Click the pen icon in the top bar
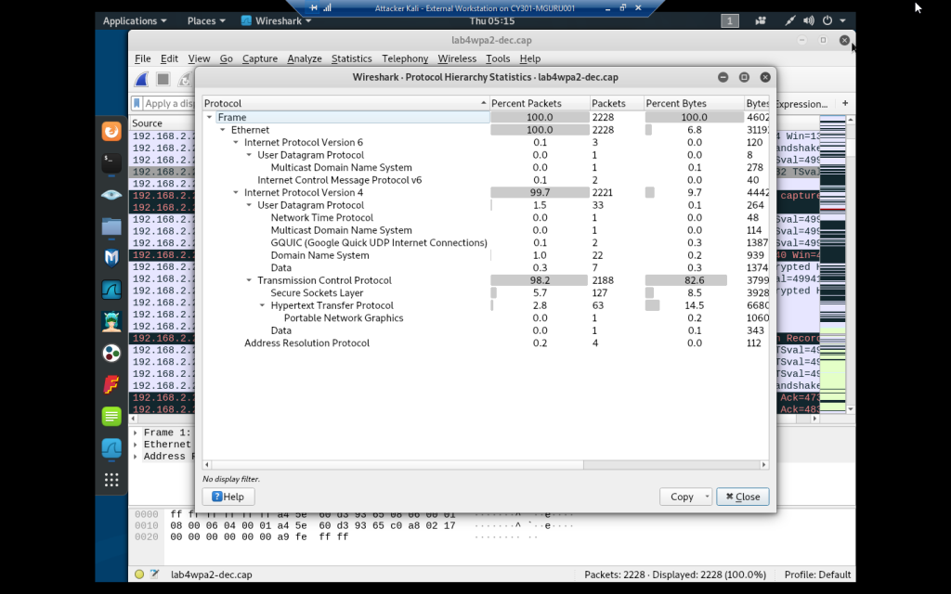The image size is (951, 594). click(789, 20)
